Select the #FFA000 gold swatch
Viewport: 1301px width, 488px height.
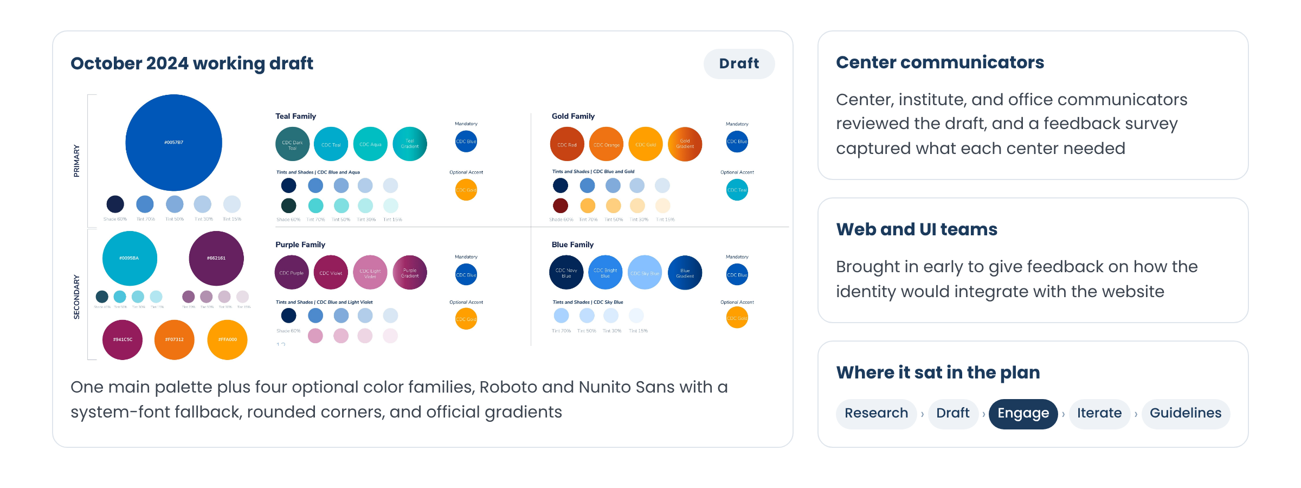click(x=227, y=339)
